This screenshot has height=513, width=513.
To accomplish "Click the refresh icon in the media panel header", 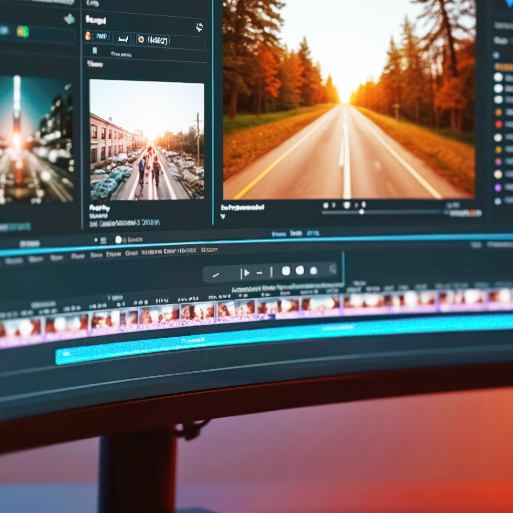I will click(199, 27).
